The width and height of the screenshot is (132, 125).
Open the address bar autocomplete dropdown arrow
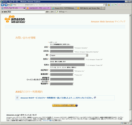coord(106,5)
